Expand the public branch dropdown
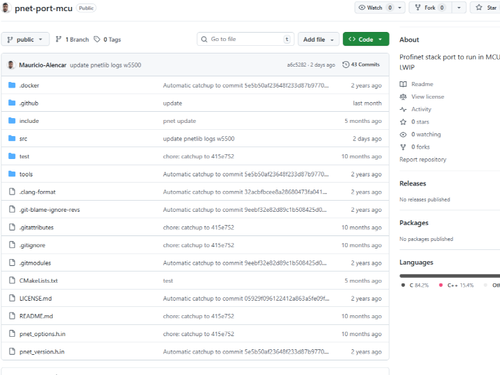The width and height of the screenshot is (500, 375). coord(25,40)
